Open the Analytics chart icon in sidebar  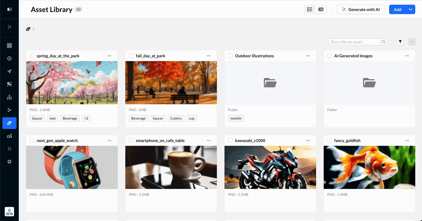tap(9, 136)
